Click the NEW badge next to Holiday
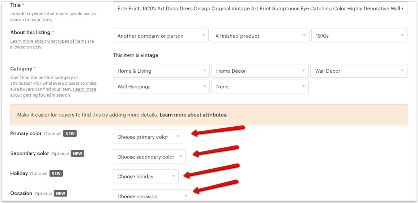This screenshot has height=203, width=418. [56, 173]
